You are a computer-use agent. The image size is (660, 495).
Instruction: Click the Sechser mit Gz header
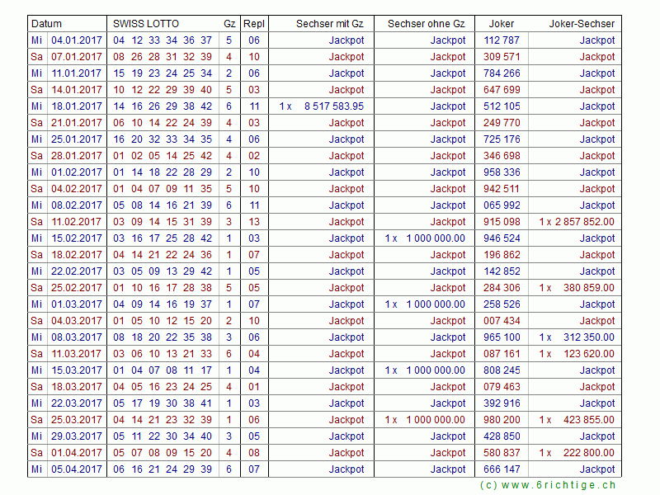click(329, 24)
